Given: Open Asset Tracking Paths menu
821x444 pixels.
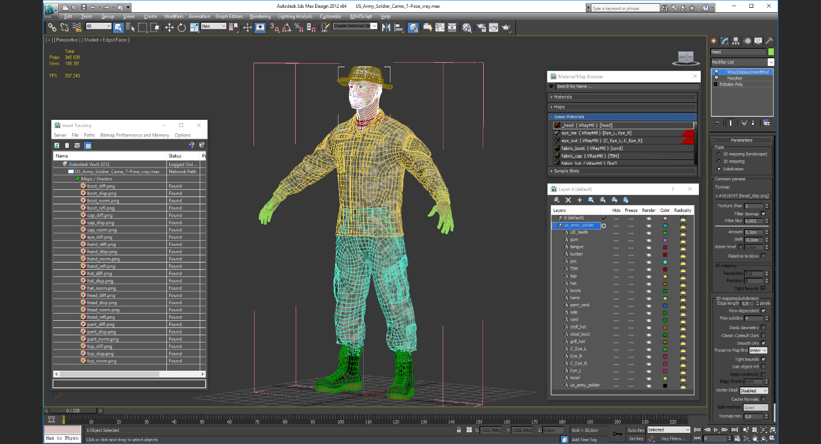Looking at the screenshot, I should pos(89,135).
